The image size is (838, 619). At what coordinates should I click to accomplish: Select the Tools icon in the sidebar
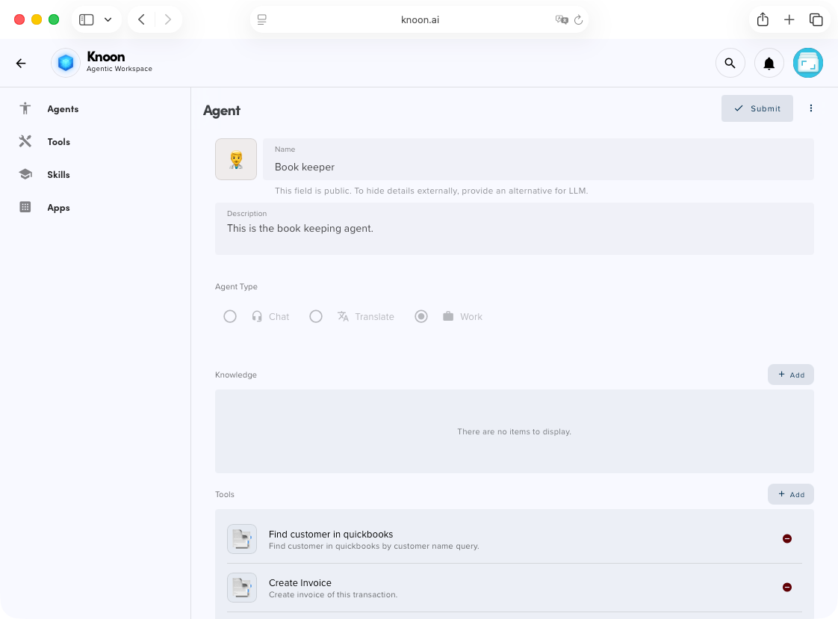(x=25, y=141)
